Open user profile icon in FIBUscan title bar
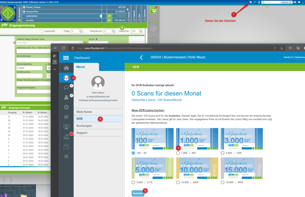The image size is (305, 197). (259, 2)
